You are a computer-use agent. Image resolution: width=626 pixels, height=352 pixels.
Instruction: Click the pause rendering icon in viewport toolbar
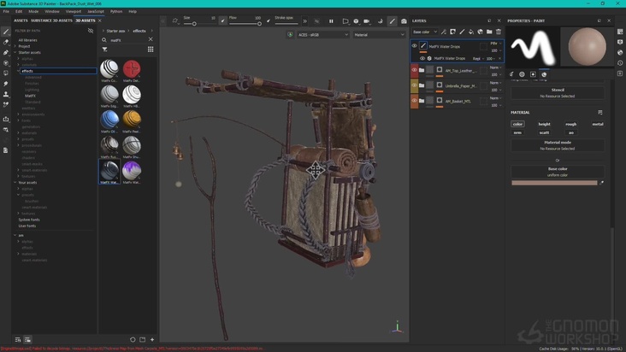pyautogui.click(x=331, y=21)
